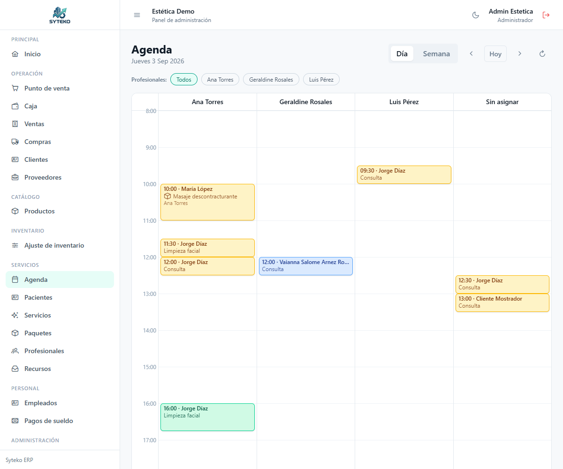Toggle the sidebar hamburger menu
Viewport: 563px width, 469px height.
[x=137, y=15]
